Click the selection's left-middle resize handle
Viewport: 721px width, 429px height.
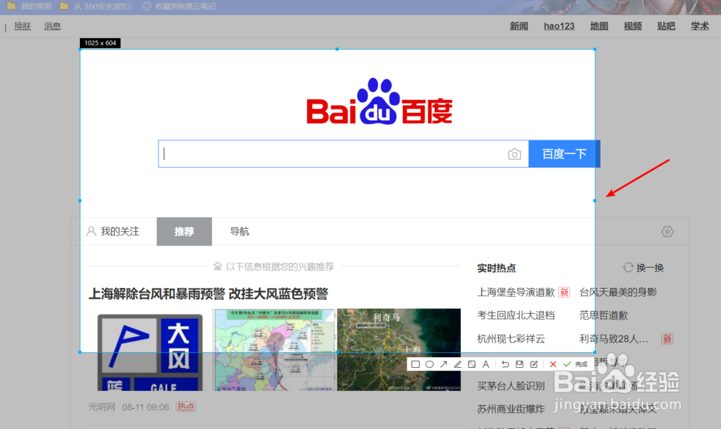pyautogui.click(x=80, y=201)
